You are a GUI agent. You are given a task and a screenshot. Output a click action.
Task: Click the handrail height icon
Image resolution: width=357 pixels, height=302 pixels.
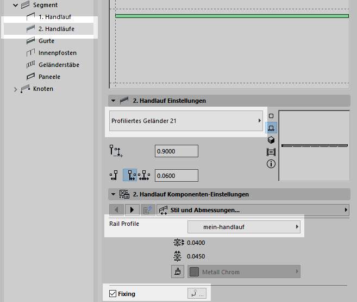(116, 151)
